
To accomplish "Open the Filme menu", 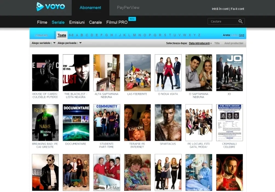I will [x=42, y=22].
